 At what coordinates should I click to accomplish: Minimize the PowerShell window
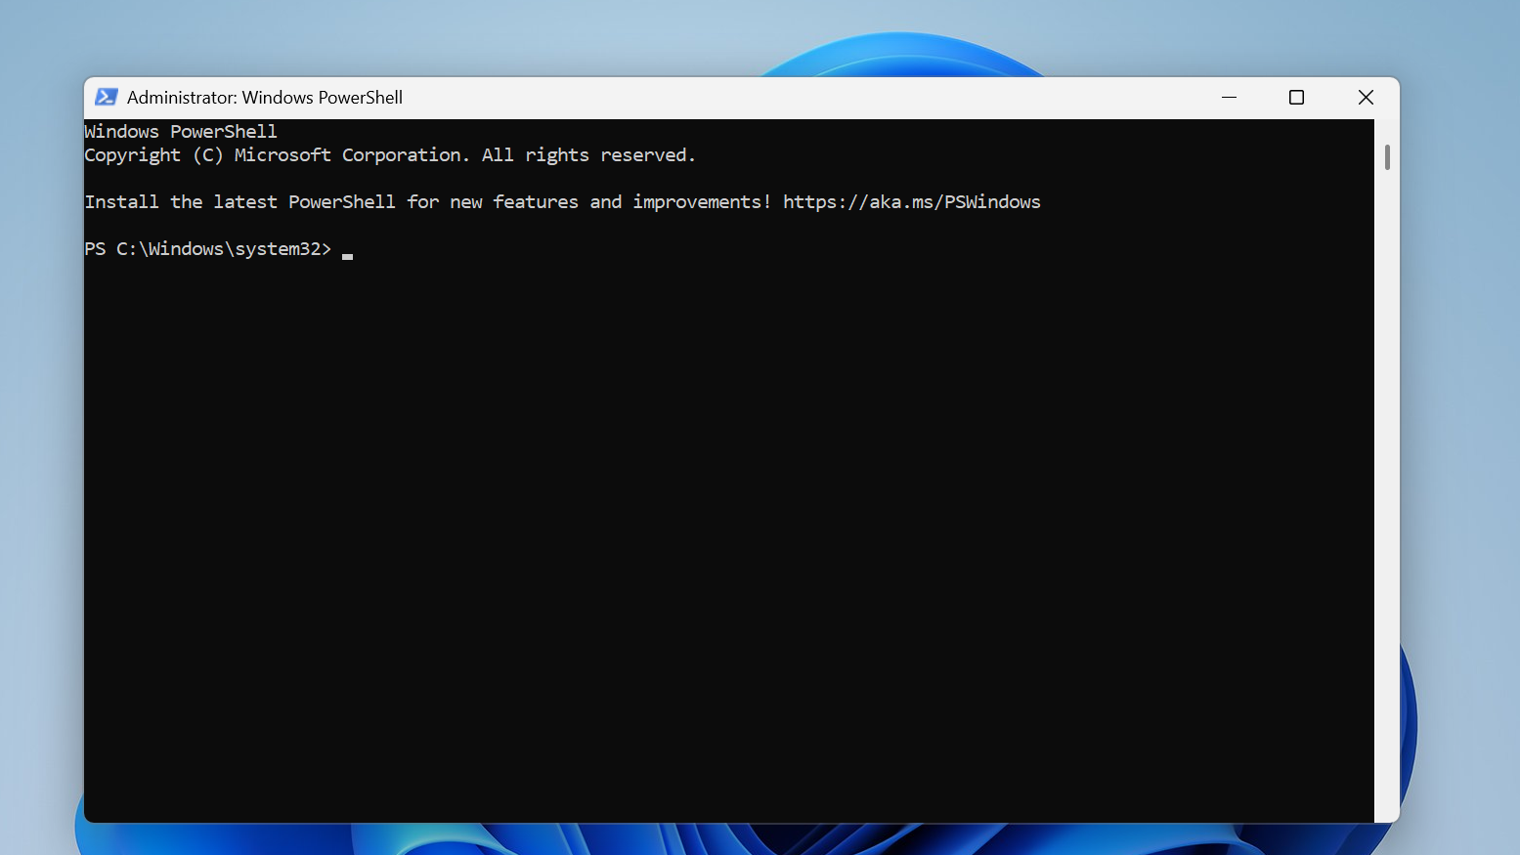pyautogui.click(x=1229, y=97)
